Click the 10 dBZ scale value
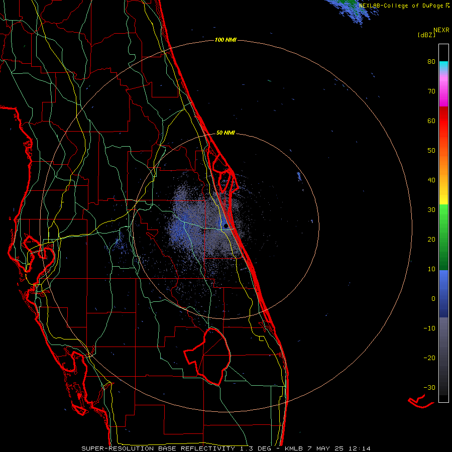This screenshot has height=452, width=452. [431, 269]
